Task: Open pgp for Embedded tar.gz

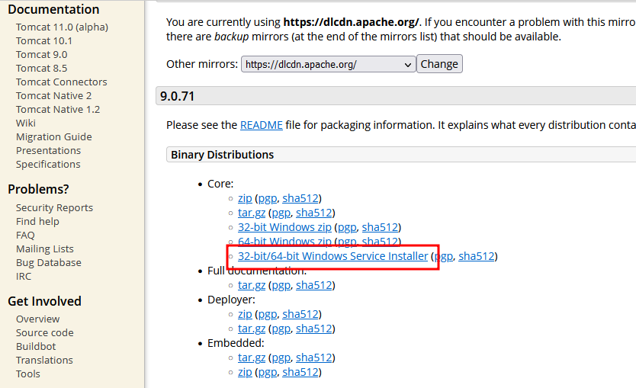Action: (281, 358)
